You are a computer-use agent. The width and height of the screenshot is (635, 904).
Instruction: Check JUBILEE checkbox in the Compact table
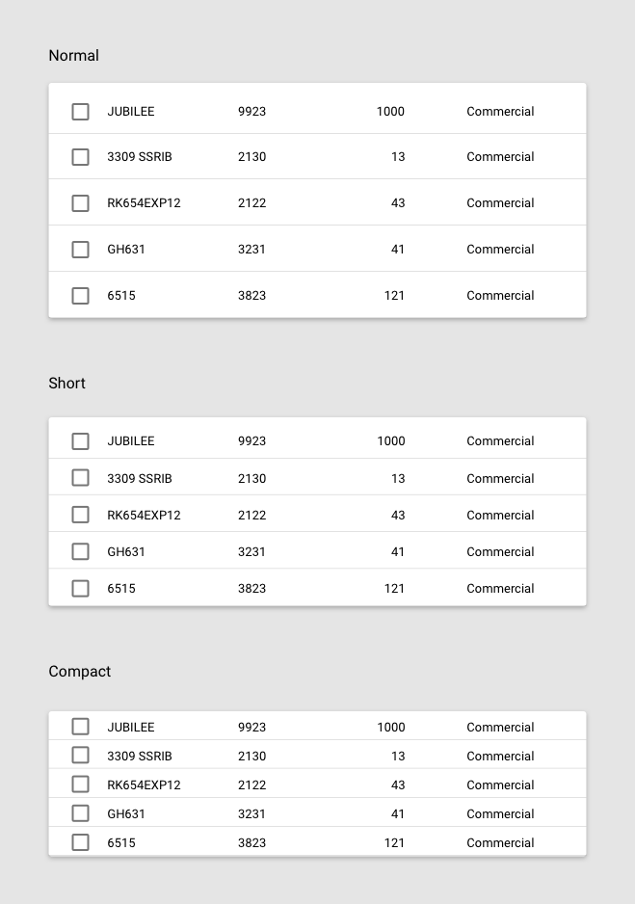[x=81, y=727]
